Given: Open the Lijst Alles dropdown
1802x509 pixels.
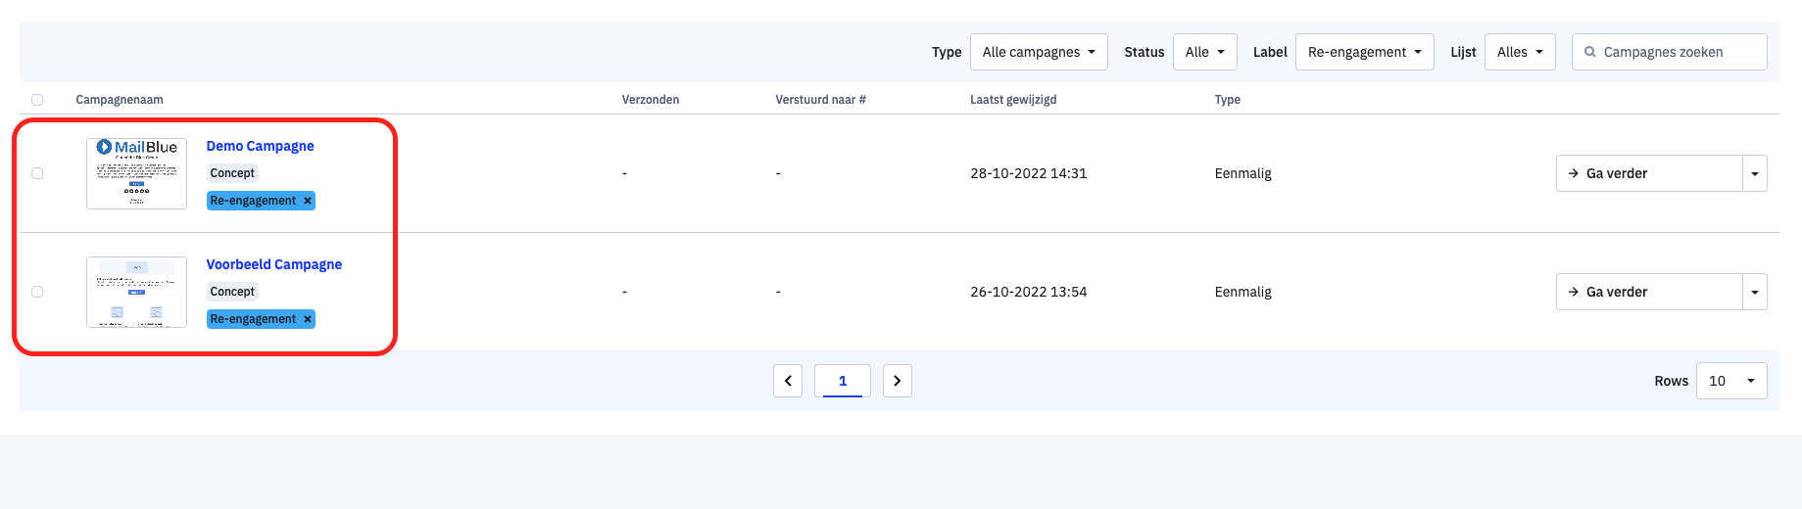Looking at the screenshot, I should (1520, 52).
